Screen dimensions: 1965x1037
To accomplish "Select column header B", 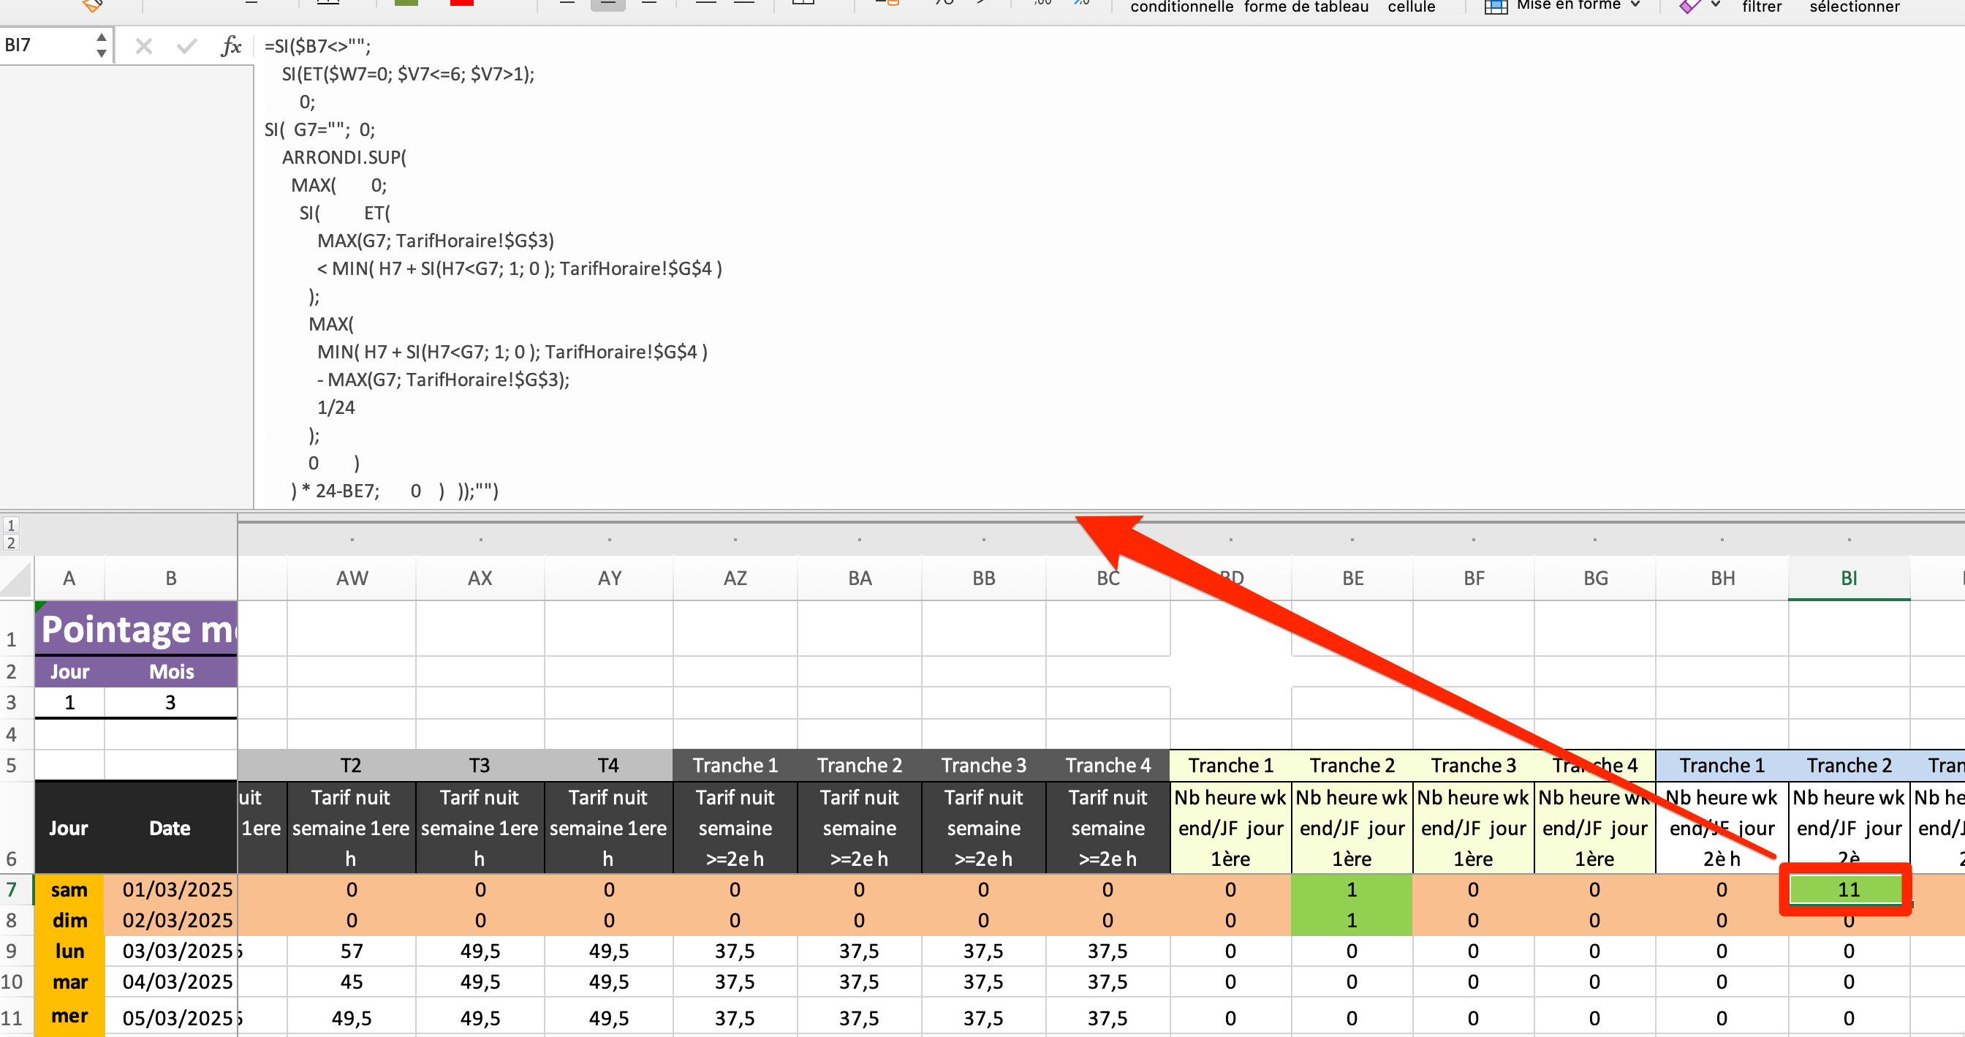I will click(171, 578).
